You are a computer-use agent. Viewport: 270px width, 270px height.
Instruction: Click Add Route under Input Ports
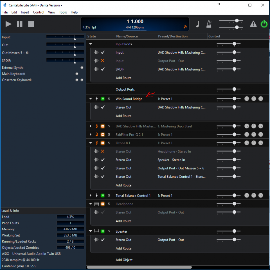123,78
